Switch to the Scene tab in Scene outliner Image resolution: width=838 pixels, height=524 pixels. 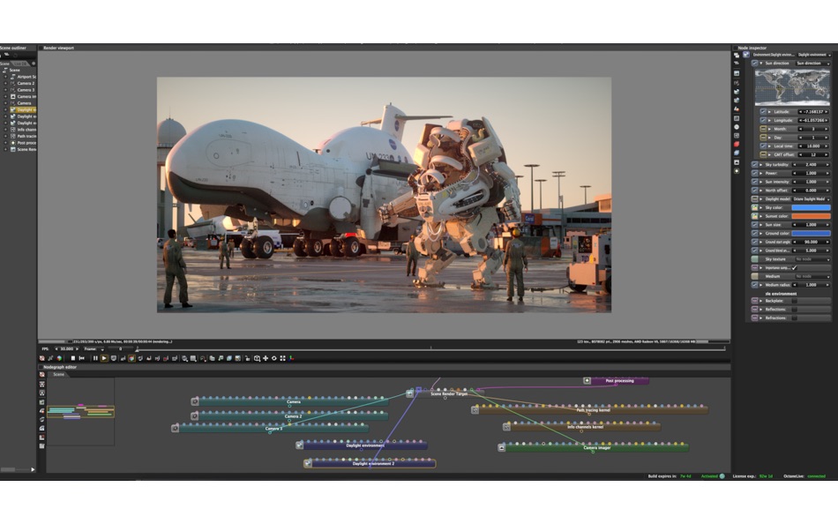4,64
